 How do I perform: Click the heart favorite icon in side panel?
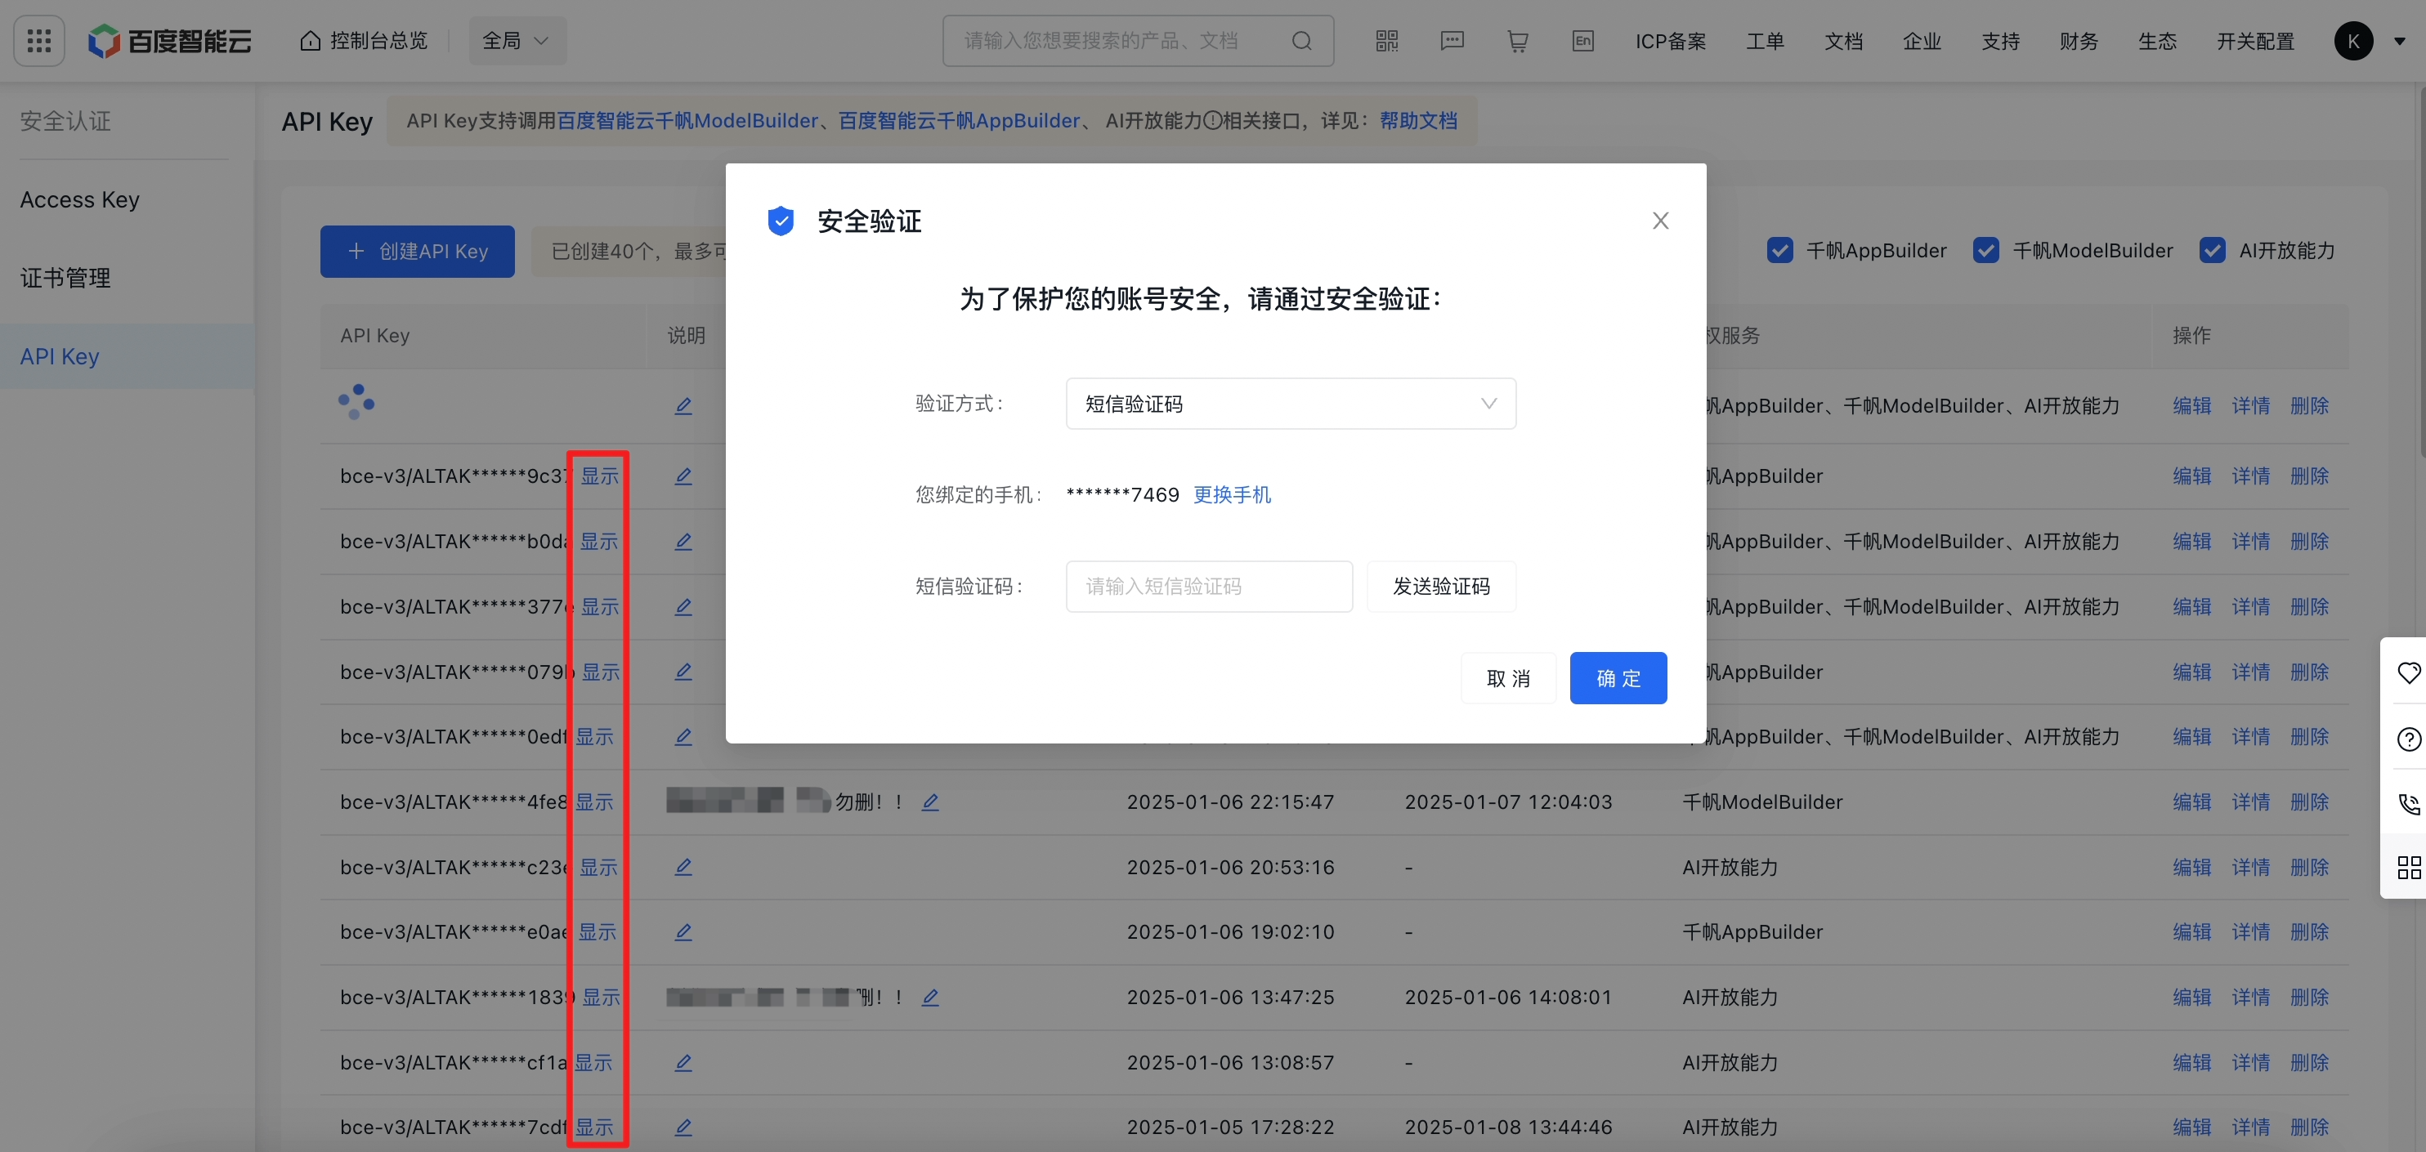2409,673
